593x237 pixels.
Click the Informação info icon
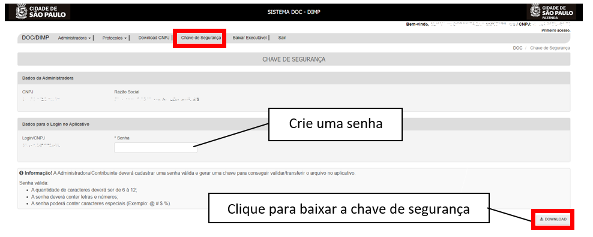click(21, 173)
